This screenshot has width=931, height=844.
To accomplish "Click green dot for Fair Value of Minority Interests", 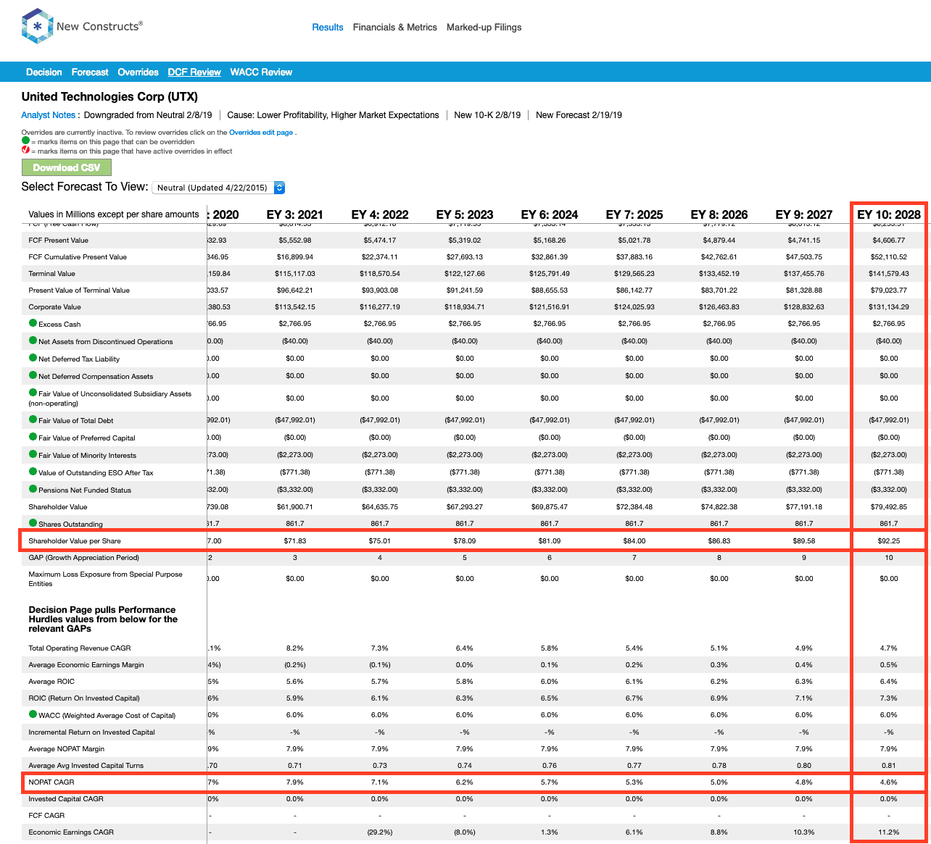I will point(33,454).
